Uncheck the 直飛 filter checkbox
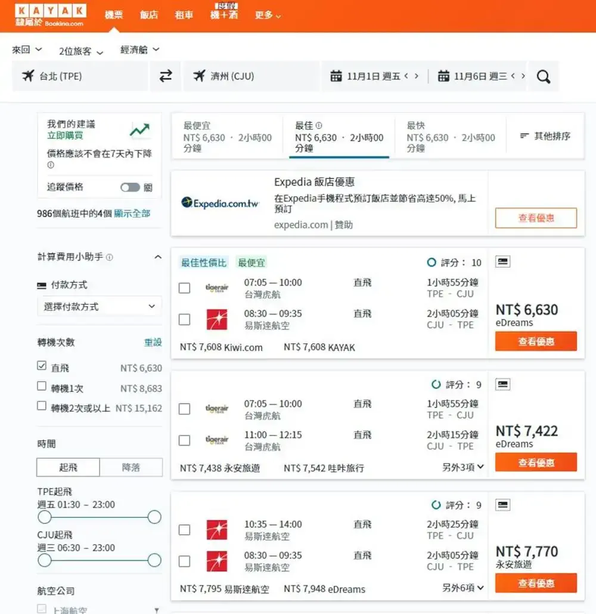596x614 pixels. [42, 366]
